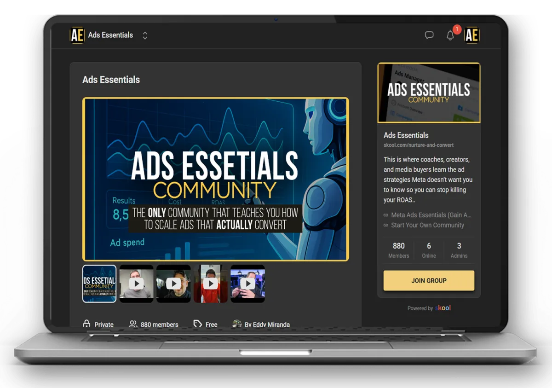Image resolution: width=552 pixels, height=388 pixels.
Task: View the 3 Admins count
Action: (x=459, y=250)
